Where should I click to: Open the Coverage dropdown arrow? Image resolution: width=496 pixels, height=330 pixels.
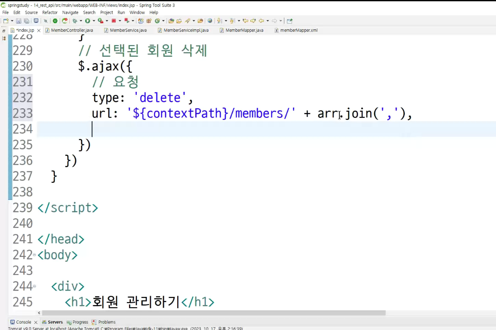[x=107, y=21]
